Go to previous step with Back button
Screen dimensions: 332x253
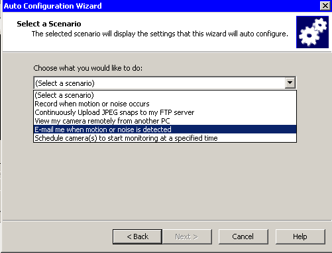pyautogui.click(x=137, y=236)
